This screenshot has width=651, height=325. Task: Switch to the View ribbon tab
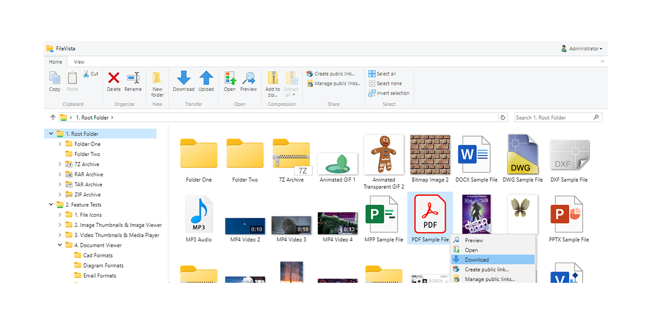[79, 62]
